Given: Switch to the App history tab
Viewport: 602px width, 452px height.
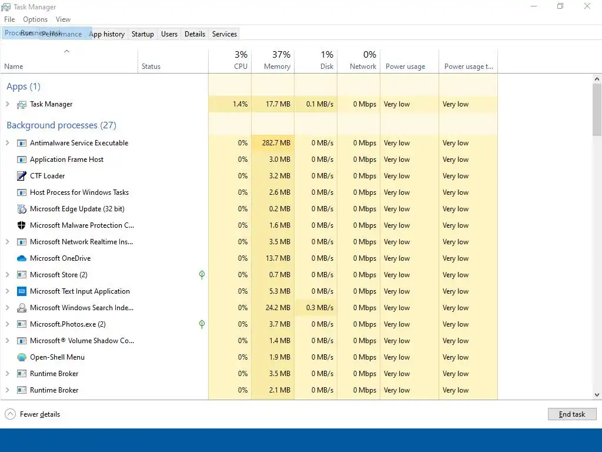Looking at the screenshot, I should click(107, 34).
